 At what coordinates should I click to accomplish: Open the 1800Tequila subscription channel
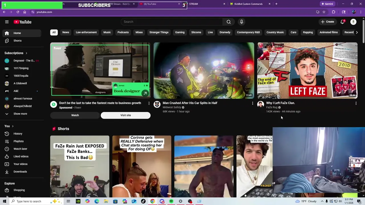click(22, 76)
